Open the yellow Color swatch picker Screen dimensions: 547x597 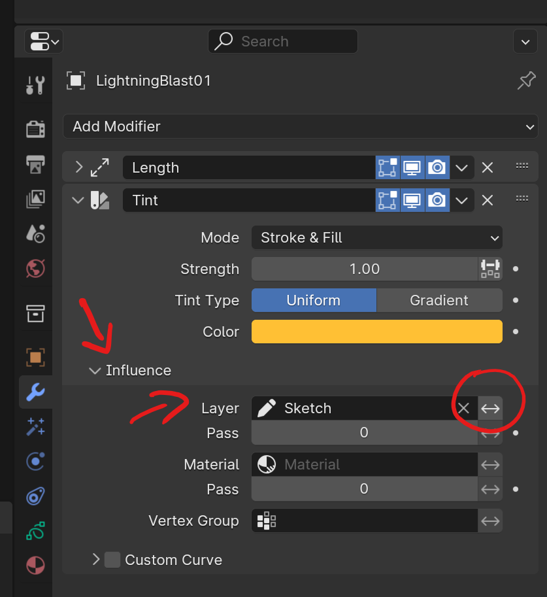[377, 332]
